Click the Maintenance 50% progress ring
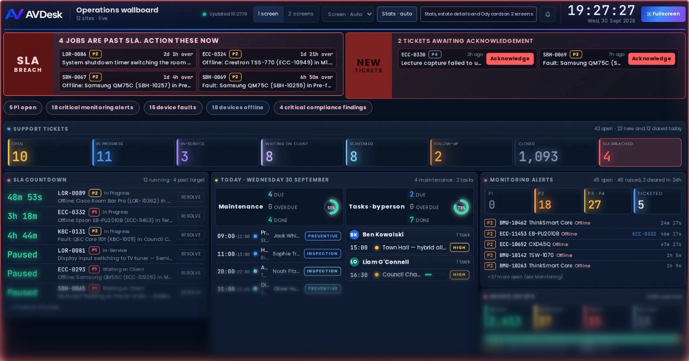This screenshot has height=361, width=689. click(x=331, y=207)
